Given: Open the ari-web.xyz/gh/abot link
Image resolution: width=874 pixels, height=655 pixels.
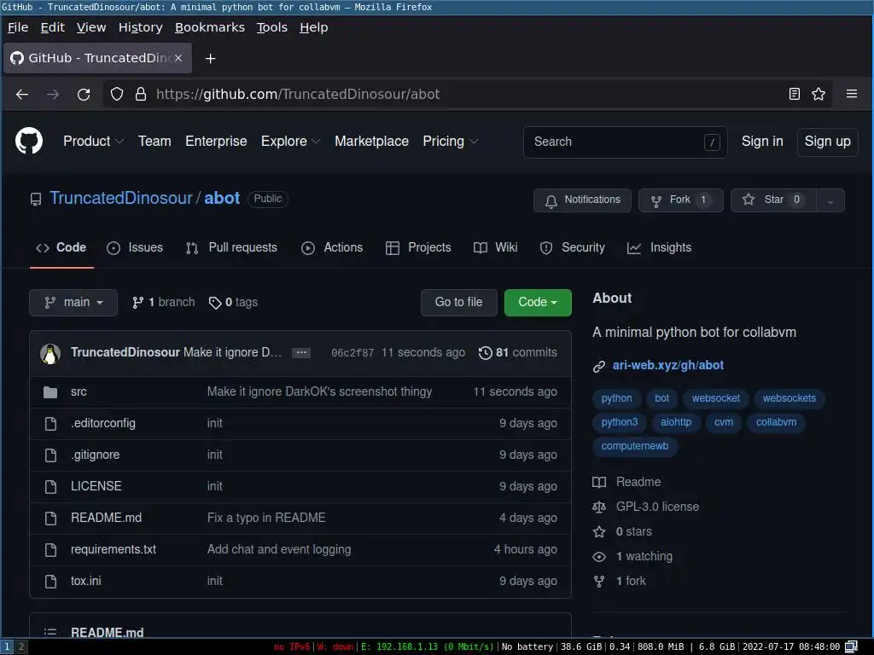Looking at the screenshot, I should point(667,365).
